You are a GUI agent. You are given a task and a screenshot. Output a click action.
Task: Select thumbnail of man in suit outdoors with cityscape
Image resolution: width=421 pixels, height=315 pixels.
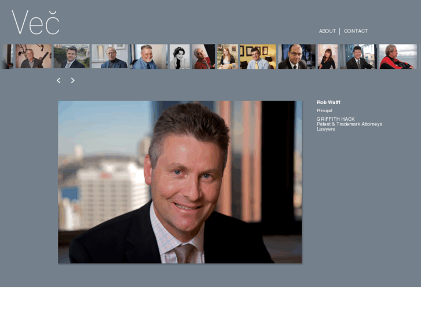point(72,56)
